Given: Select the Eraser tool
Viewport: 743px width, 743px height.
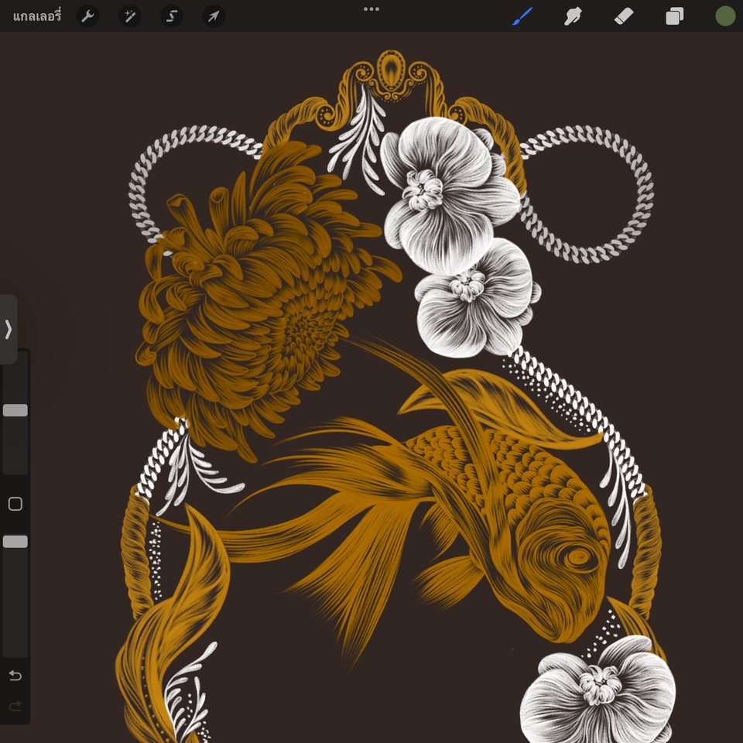Looking at the screenshot, I should coord(624,16).
